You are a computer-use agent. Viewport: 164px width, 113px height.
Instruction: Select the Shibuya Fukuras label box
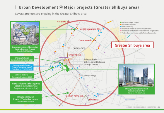coord(22,59)
